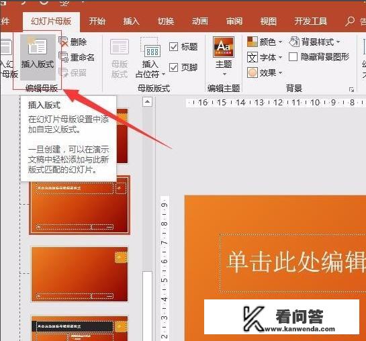
Task: Open the Themes (主题) gallery icon
Action: click(224, 47)
